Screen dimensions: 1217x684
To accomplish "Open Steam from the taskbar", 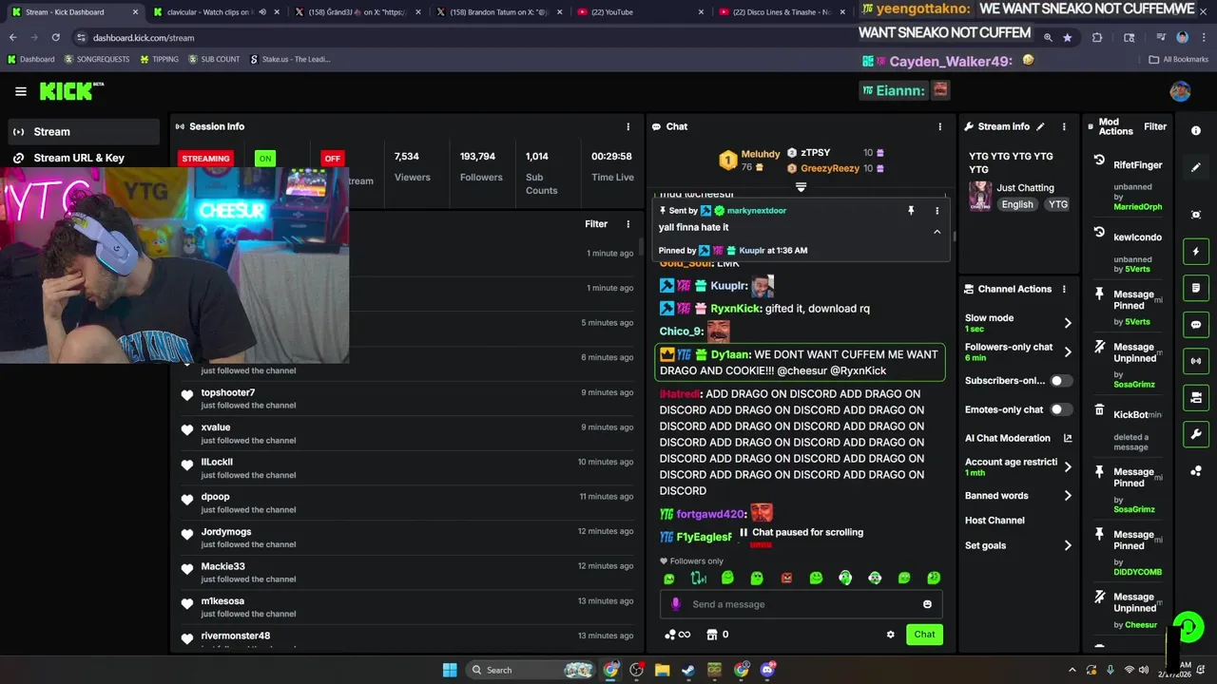I will tap(688, 670).
